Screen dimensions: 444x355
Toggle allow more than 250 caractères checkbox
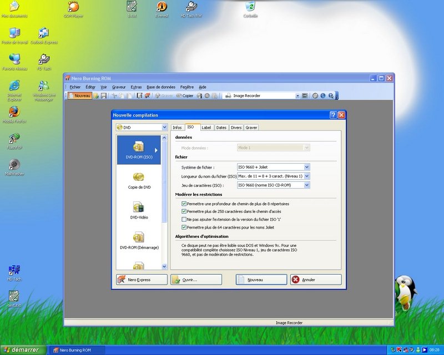[x=184, y=211]
